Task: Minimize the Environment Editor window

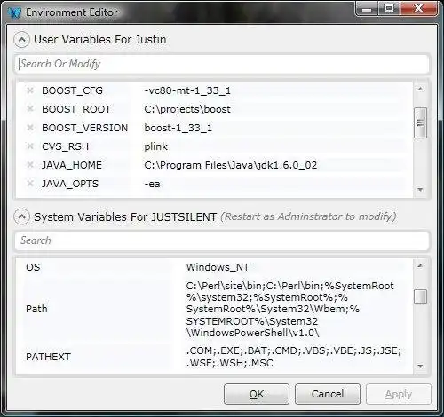Action: click(367, 9)
